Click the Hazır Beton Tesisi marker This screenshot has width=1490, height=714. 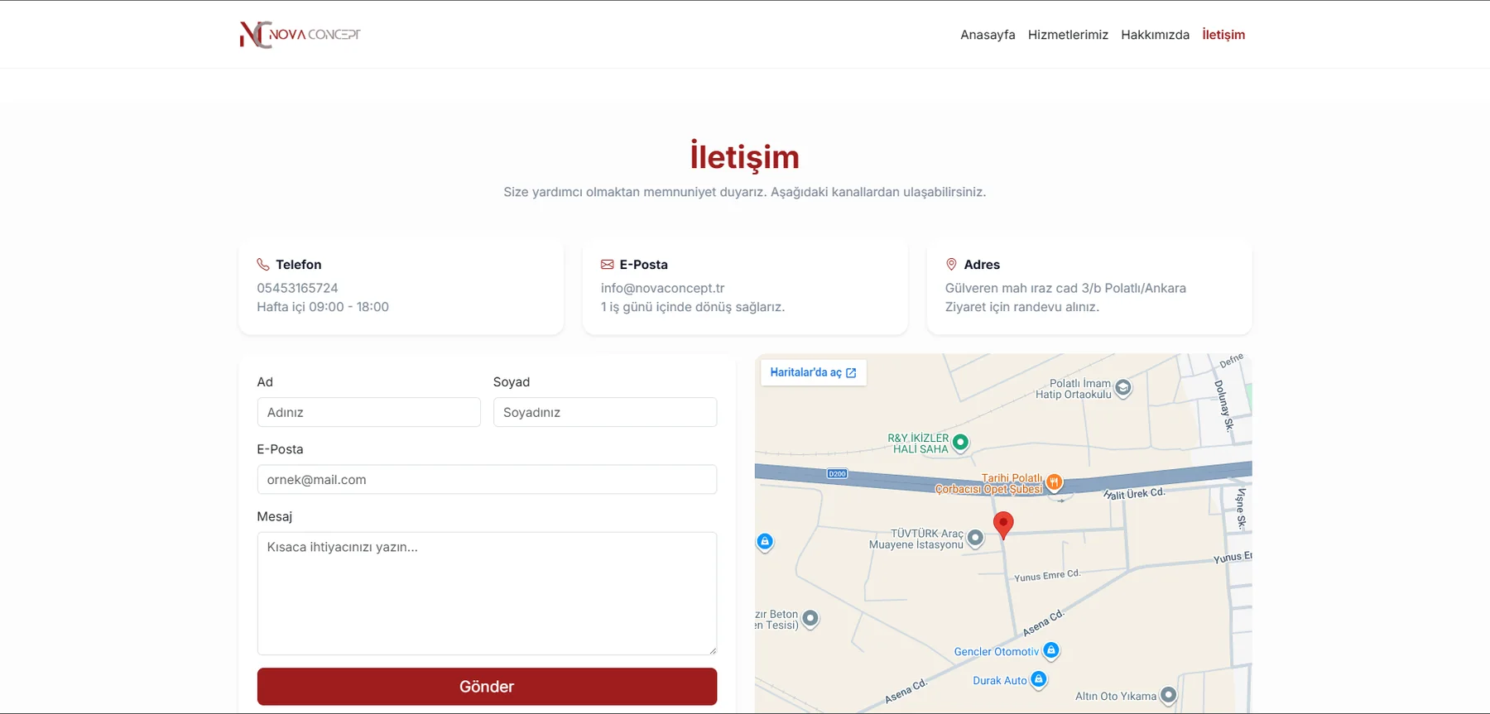pos(810,619)
